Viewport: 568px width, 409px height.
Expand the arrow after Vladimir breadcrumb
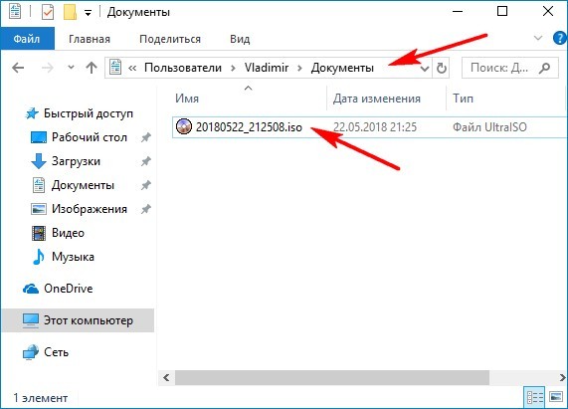pos(299,68)
